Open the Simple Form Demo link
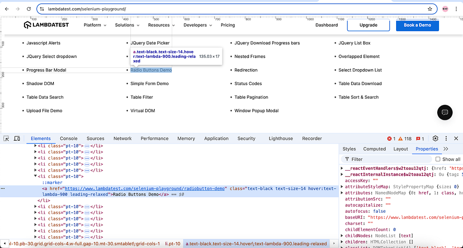Screen dimensions: 463x248 click(149, 84)
